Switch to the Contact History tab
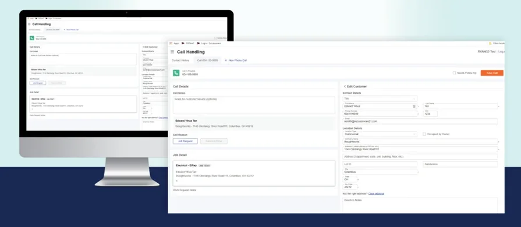The image size is (521, 227). point(180,61)
